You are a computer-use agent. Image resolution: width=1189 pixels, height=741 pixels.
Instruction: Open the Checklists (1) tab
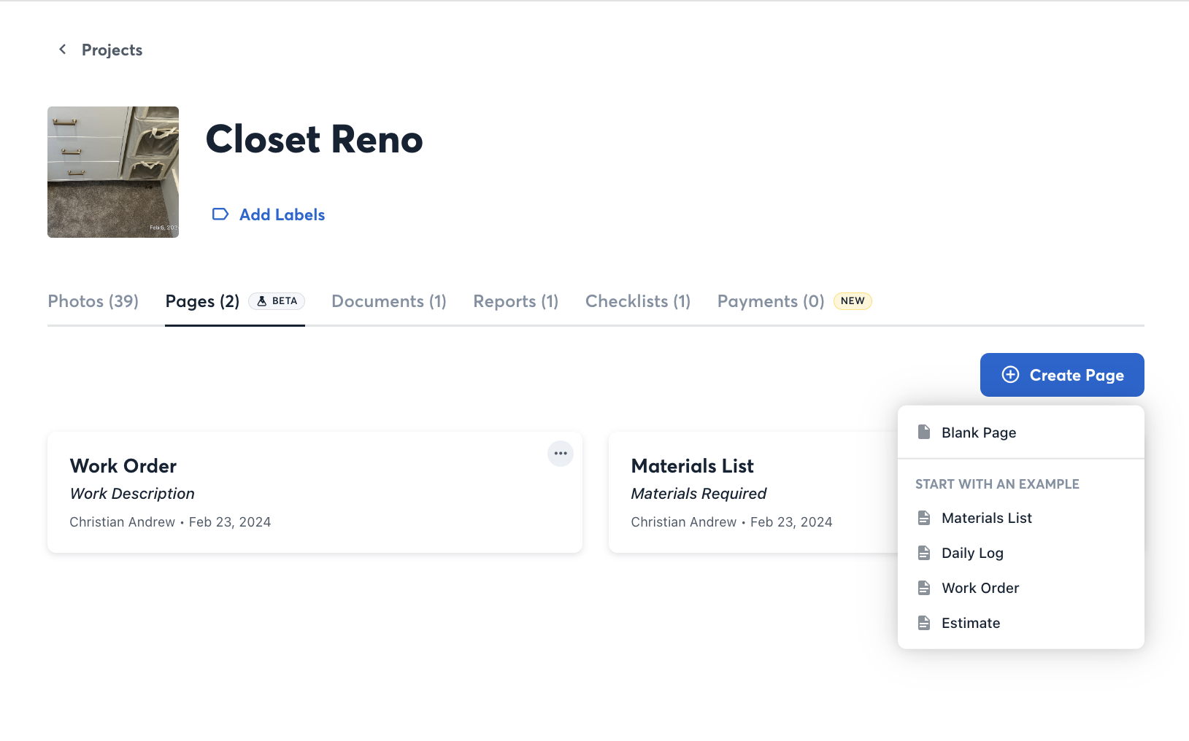pyautogui.click(x=637, y=301)
